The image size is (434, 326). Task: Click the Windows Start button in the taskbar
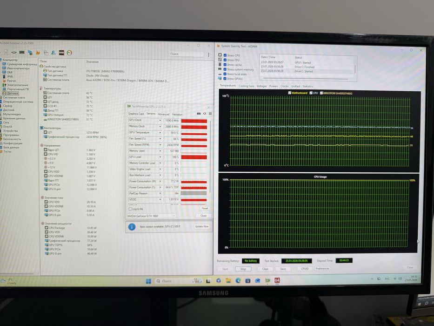click(x=149, y=281)
